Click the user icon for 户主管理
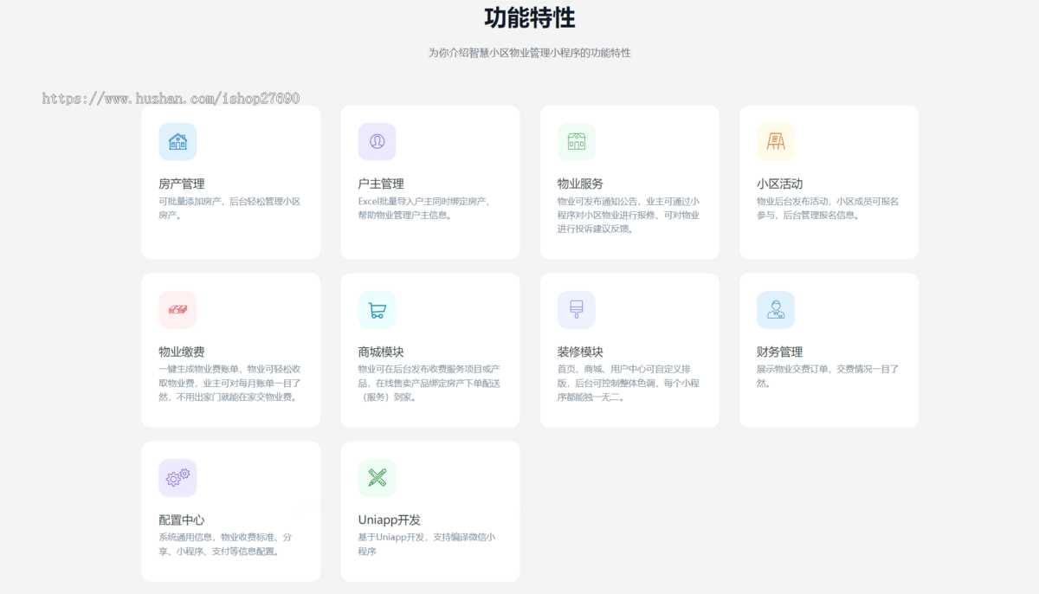The image size is (1039, 594). pyautogui.click(x=378, y=142)
